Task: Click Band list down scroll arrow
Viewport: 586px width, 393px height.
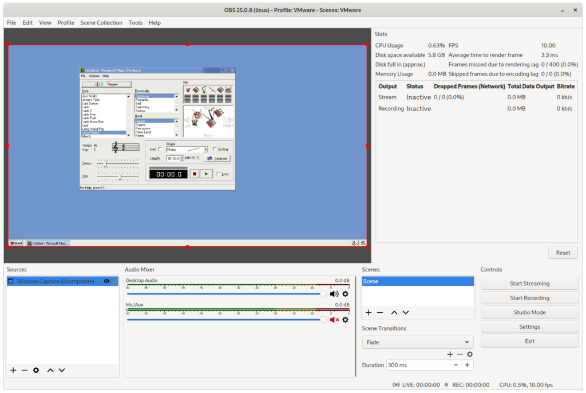Action: click(x=176, y=135)
